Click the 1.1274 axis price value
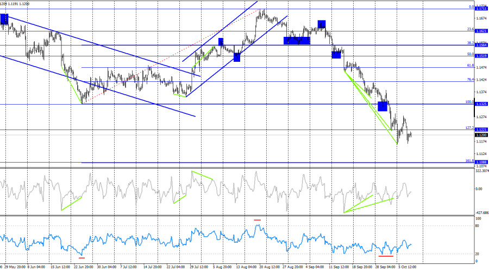 [481, 117]
